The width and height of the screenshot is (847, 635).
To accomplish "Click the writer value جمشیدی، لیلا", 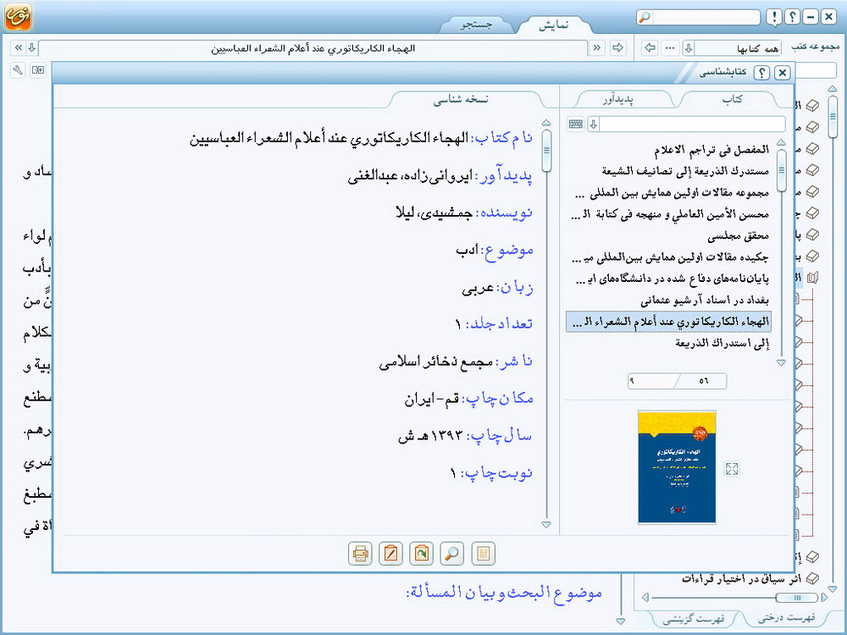I will coord(435,213).
